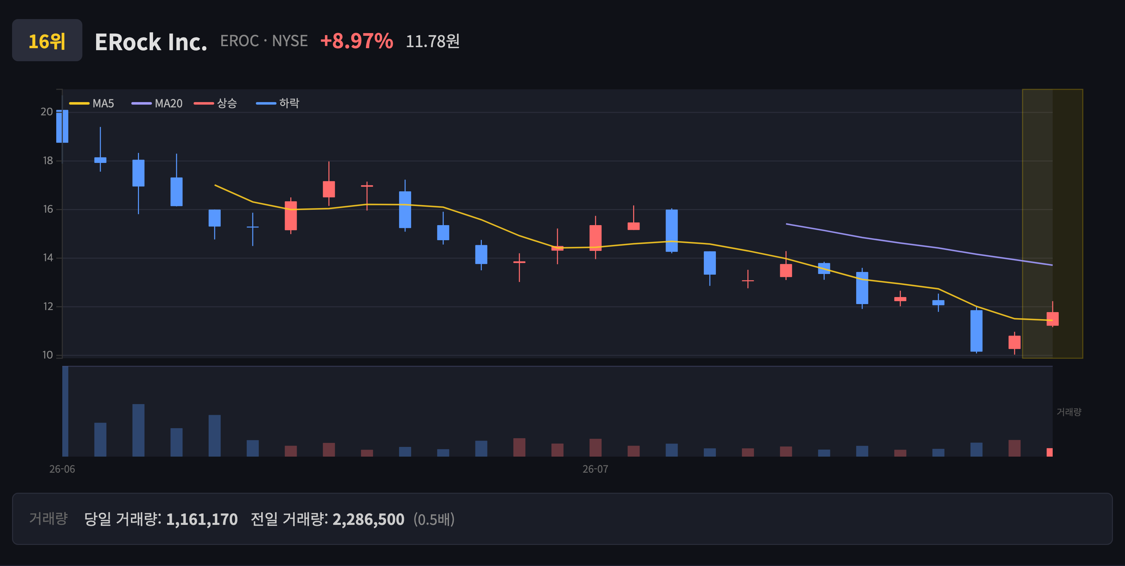Click the 16위 rank badge
The height and width of the screenshot is (566, 1125).
tap(47, 40)
